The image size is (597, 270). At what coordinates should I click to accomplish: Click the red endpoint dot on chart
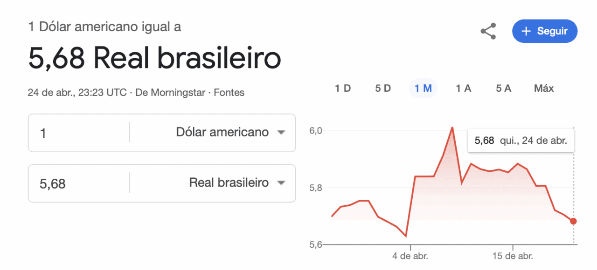point(573,221)
